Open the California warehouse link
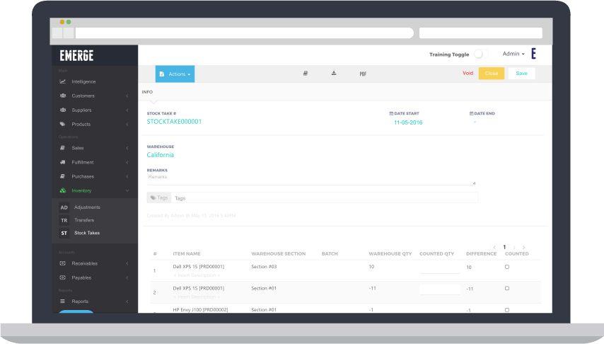Screen dimensions: 604x344 pyautogui.click(x=161, y=155)
